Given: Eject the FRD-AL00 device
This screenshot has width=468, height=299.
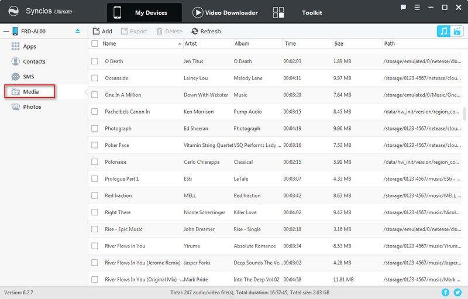Looking at the screenshot, I should click(x=78, y=31).
